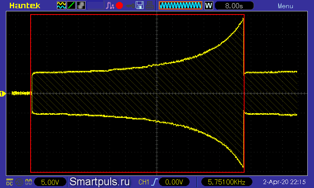314x188 pixels.
Task: Click the Hantek logo
Action: coord(25,5)
